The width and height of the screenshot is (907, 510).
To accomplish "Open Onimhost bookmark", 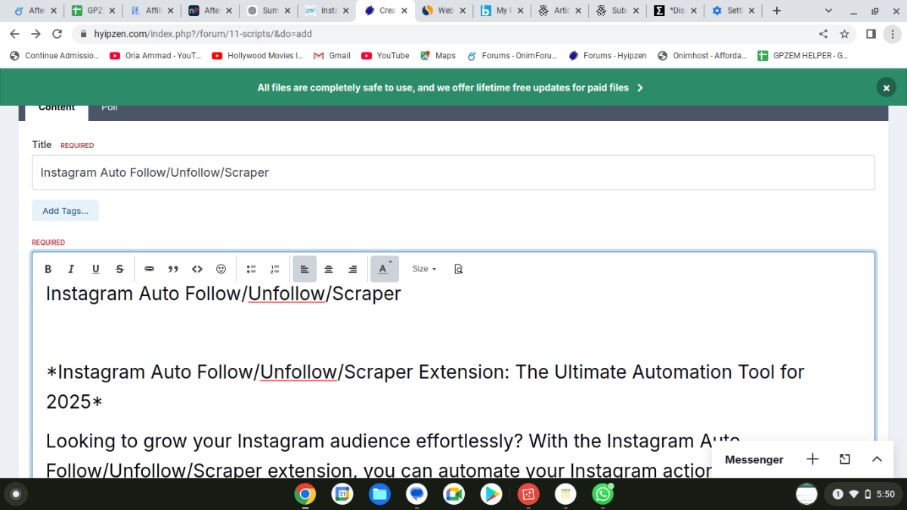I will (x=703, y=56).
